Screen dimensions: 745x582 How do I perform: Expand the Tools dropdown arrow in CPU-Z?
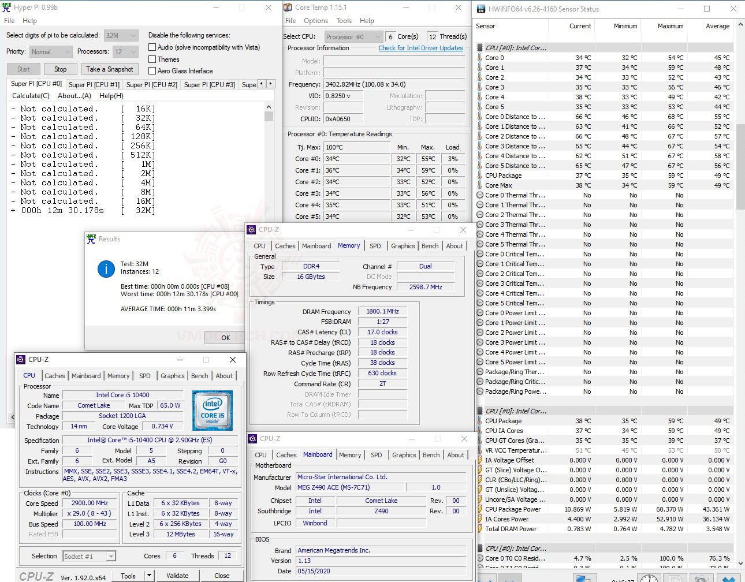(x=149, y=576)
